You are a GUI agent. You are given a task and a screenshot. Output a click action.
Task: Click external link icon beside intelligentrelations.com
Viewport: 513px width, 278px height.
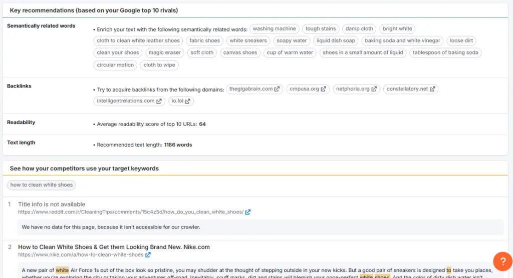tap(159, 101)
